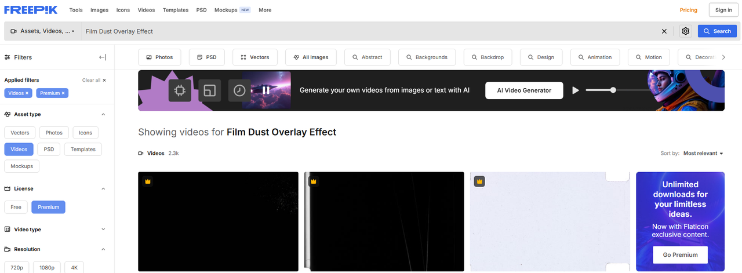Click the Clear all filters link
Image resolution: width=742 pixels, height=273 pixels.
click(x=94, y=80)
